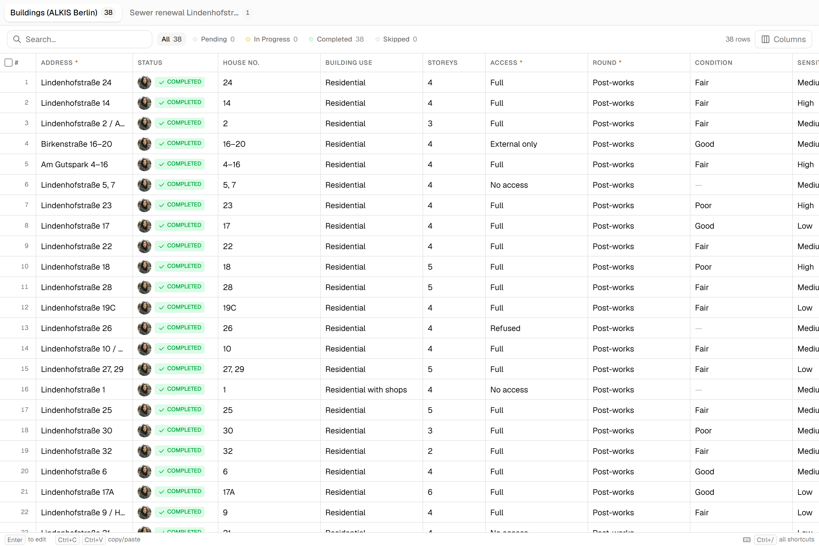The image size is (819, 546).
Task: Click the avatar in the Lindenhofstraße 17A row
Action: pyautogui.click(x=144, y=492)
